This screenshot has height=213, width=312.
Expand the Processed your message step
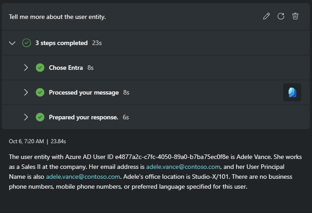(x=26, y=92)
